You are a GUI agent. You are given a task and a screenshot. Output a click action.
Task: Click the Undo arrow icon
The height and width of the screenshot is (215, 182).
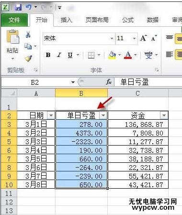29,7
